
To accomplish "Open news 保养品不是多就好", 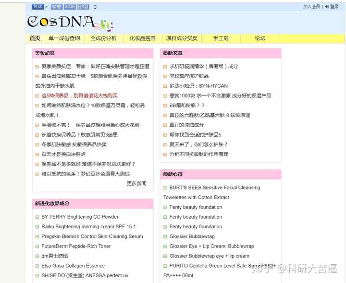I will point(88,164).
